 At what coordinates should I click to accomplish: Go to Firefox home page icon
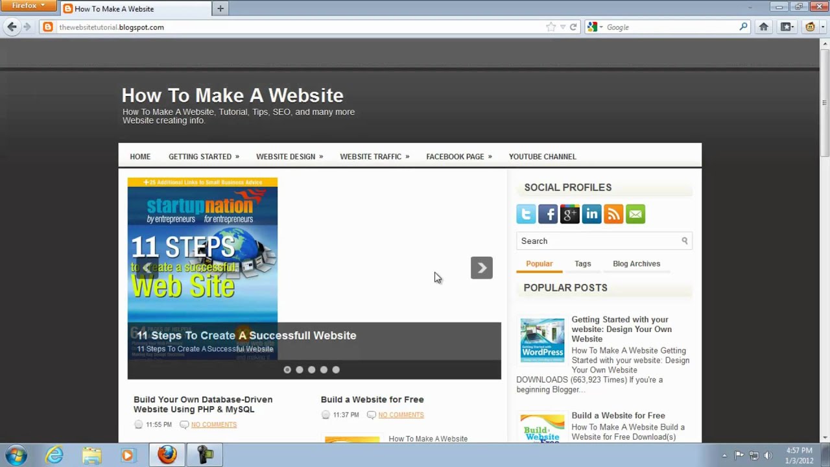(x=764, y=27)
